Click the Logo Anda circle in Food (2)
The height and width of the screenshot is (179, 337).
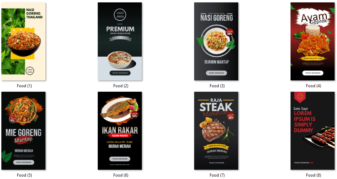point(120,14)
